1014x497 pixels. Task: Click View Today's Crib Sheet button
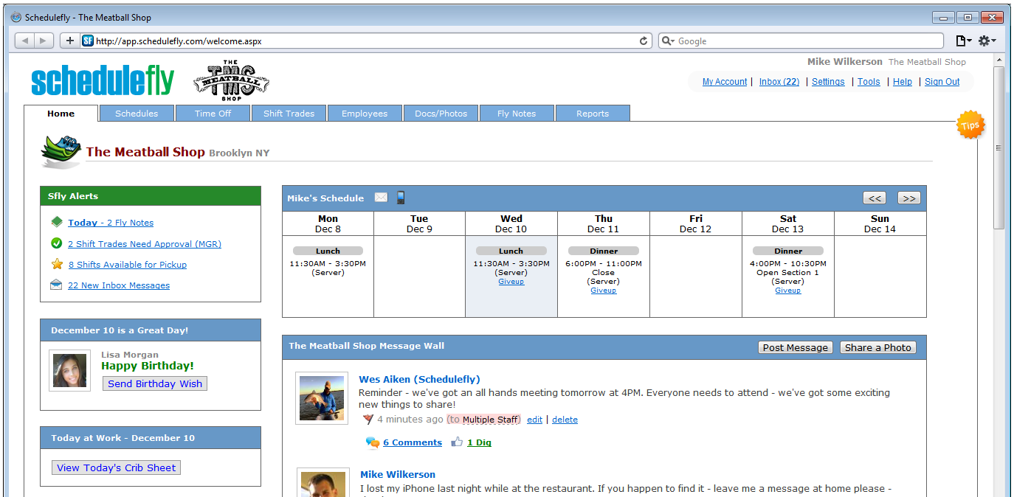(x=117, y=468)
